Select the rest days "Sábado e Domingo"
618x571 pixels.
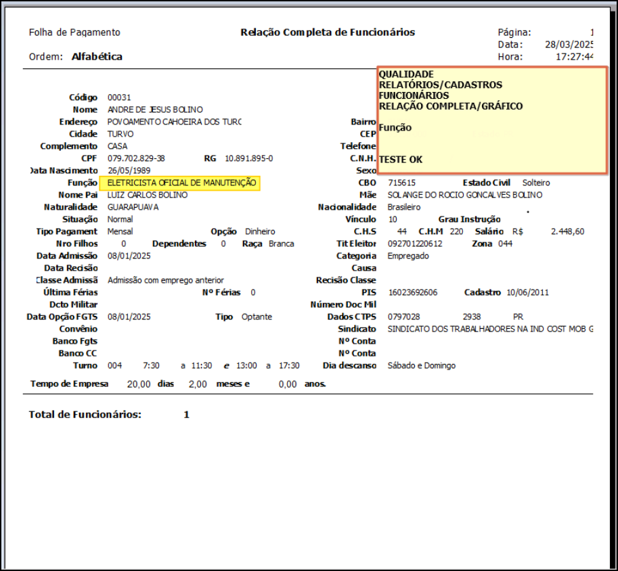pos(422,366)
